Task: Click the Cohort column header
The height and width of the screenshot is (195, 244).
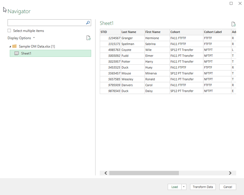Action: click(187, 32)
